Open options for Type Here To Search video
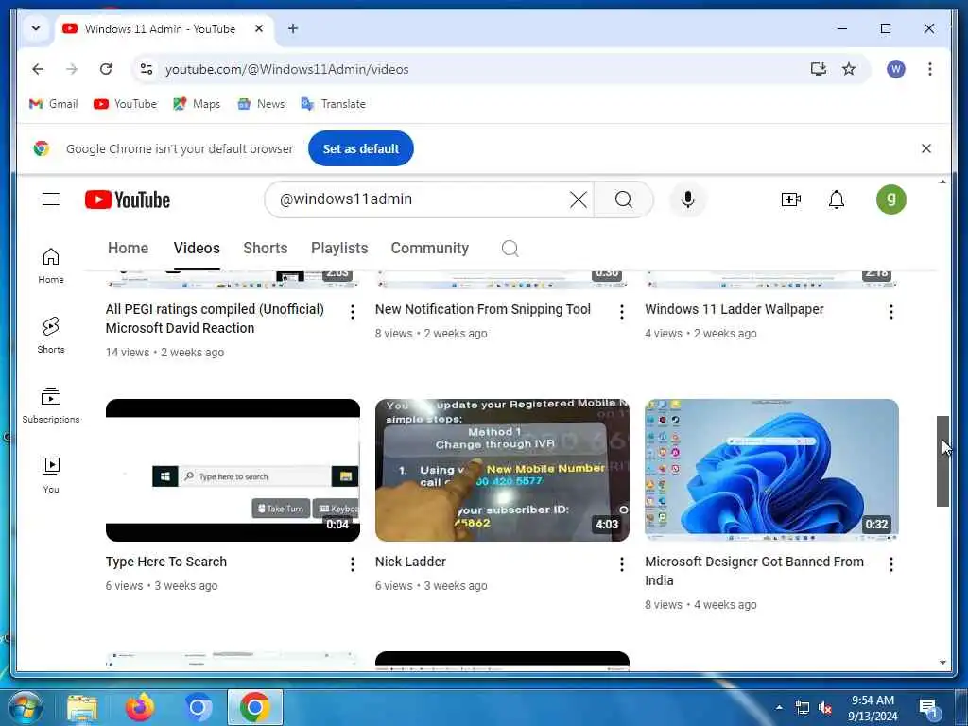The width and height of the screenshot is (968, 726). tap(352, 563)
